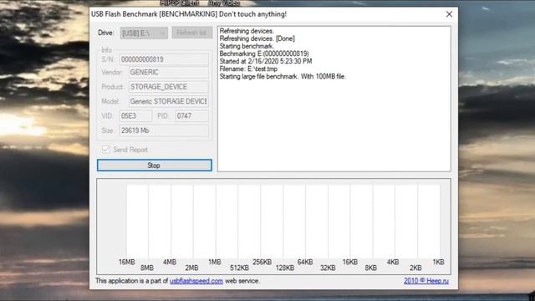Image resolution: width=535 pixels, height=301 pixels.
Task: Toggle the Send Report checkbox
Action: 106,150
